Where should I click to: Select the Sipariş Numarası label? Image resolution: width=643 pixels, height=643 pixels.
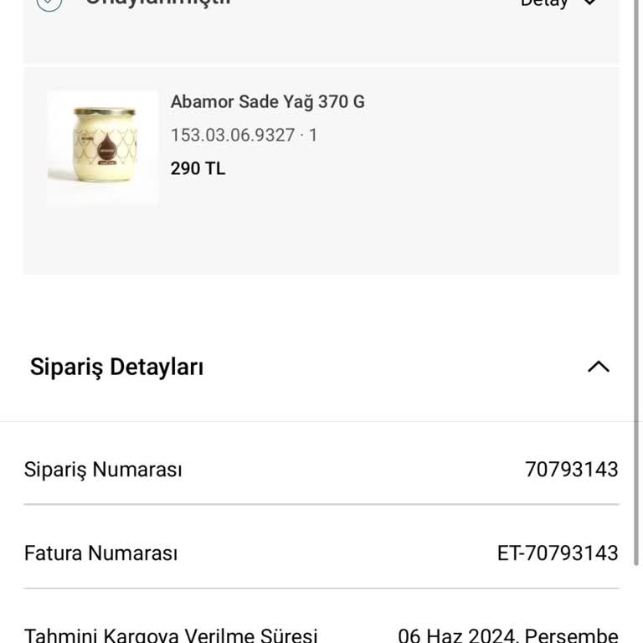tap(103, 470)
